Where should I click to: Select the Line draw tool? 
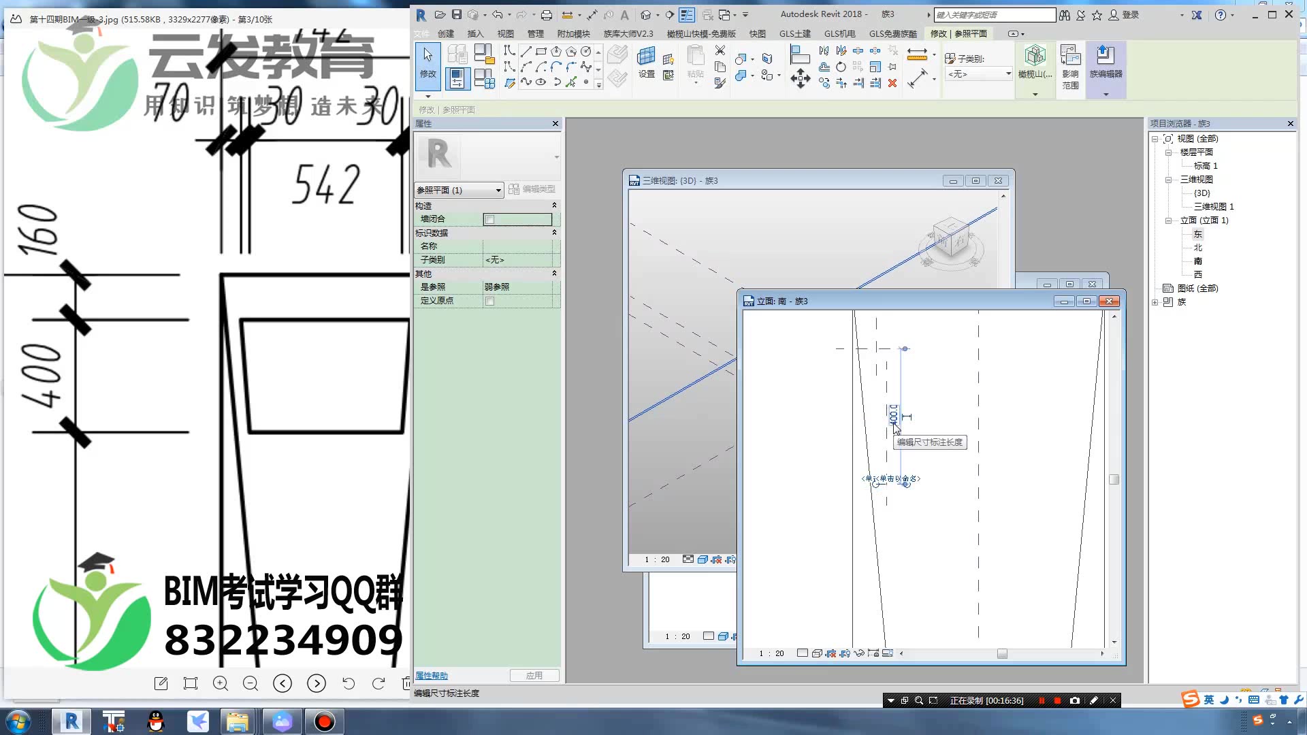[526, 51]
